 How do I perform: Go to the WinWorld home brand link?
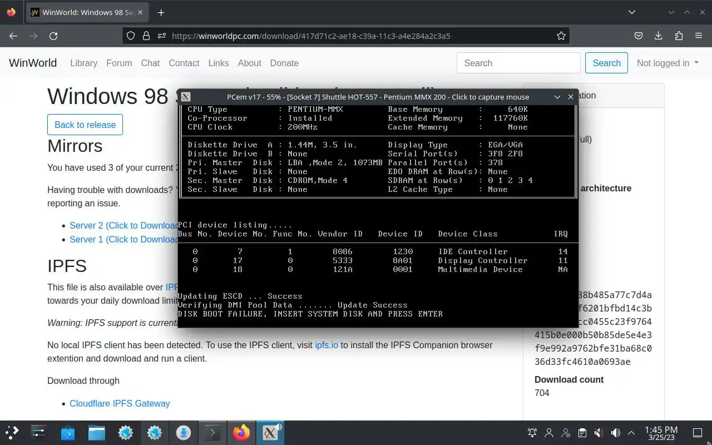point(33,63)
